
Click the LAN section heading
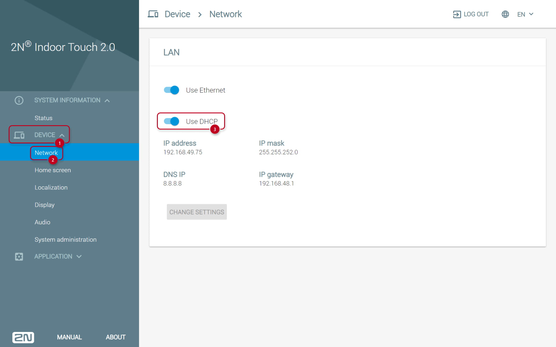click(171, 52)
